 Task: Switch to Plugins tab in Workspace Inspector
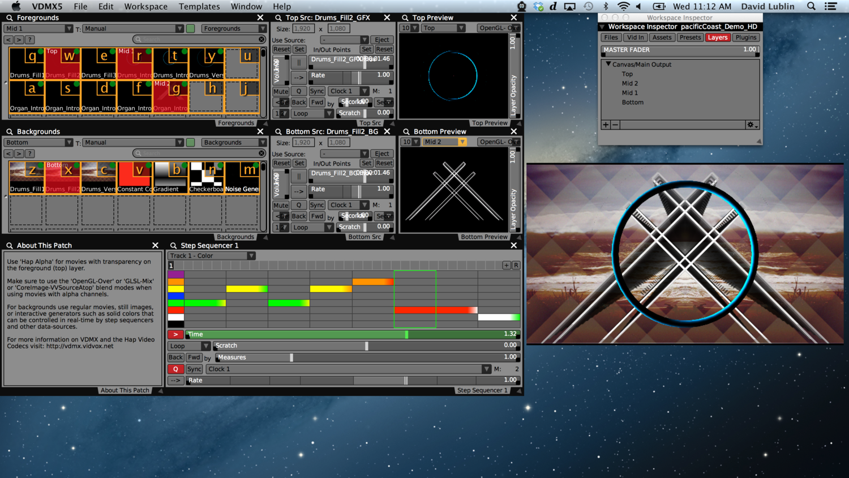746,38
